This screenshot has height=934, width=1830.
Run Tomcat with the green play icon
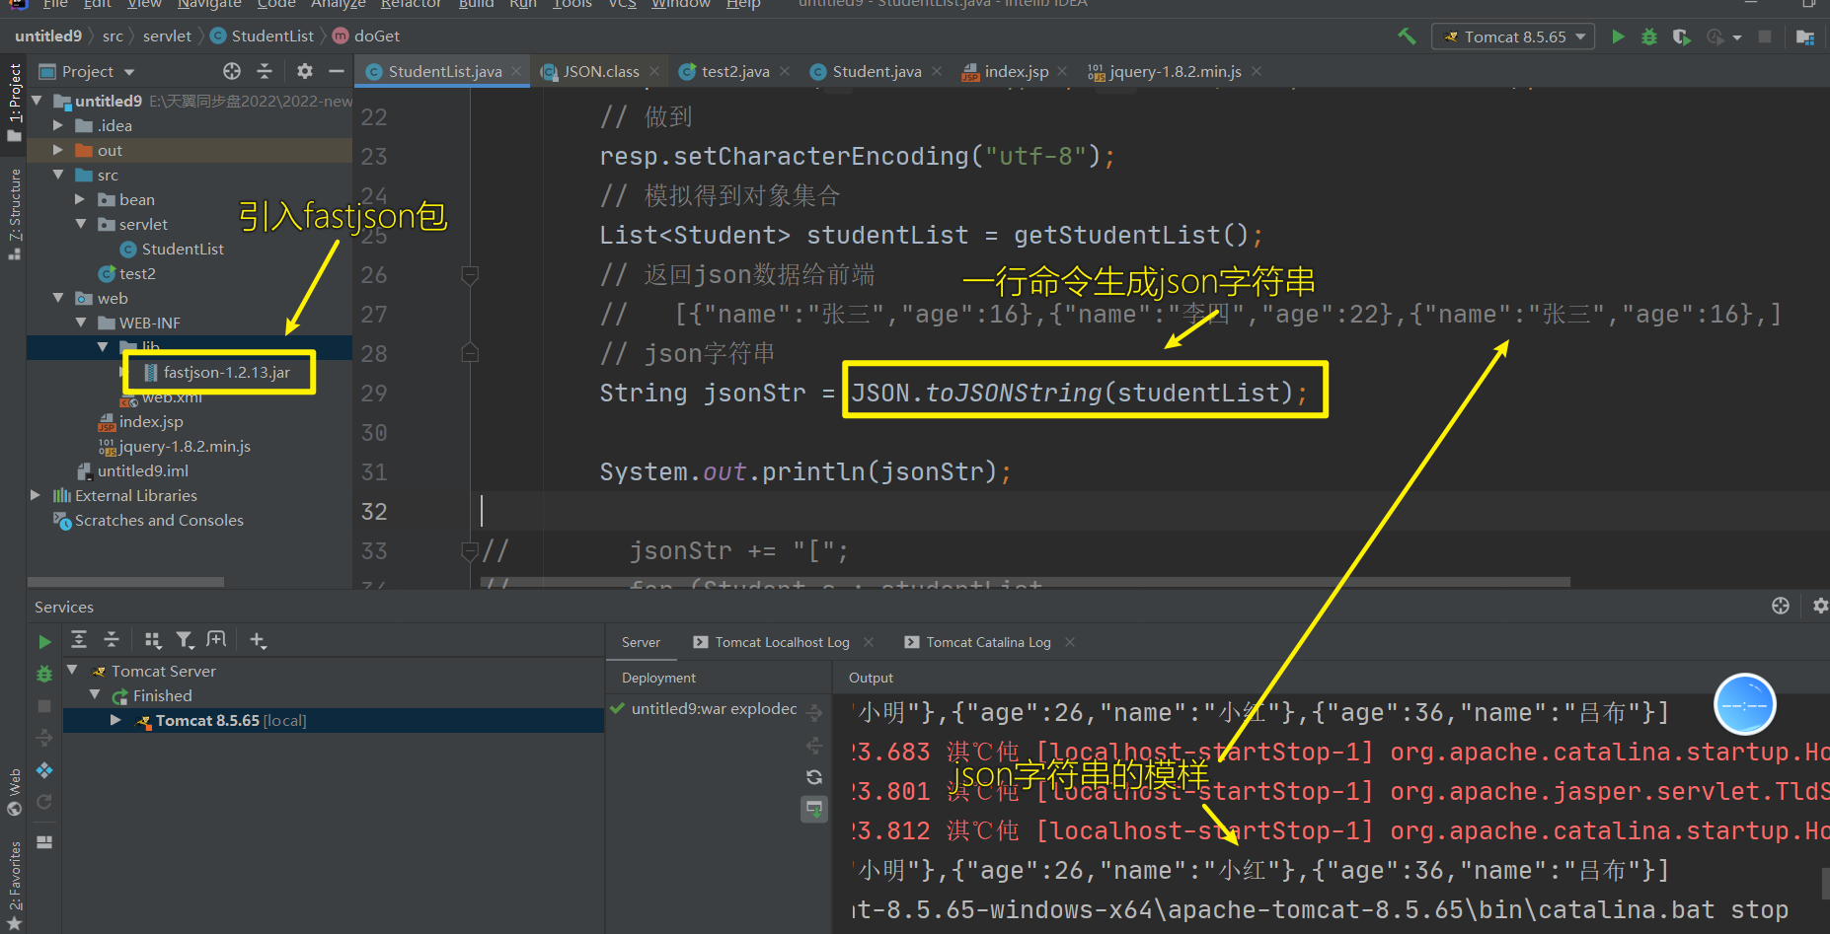[x=1618, y=36]
